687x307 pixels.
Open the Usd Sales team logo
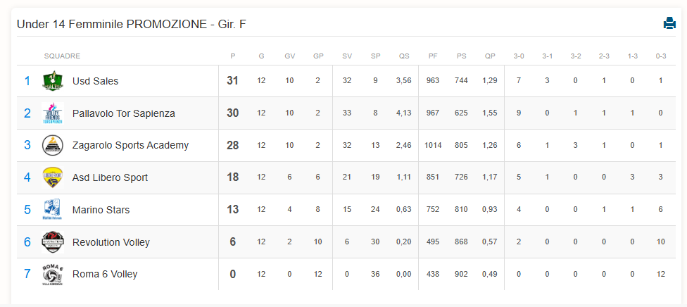53,81
